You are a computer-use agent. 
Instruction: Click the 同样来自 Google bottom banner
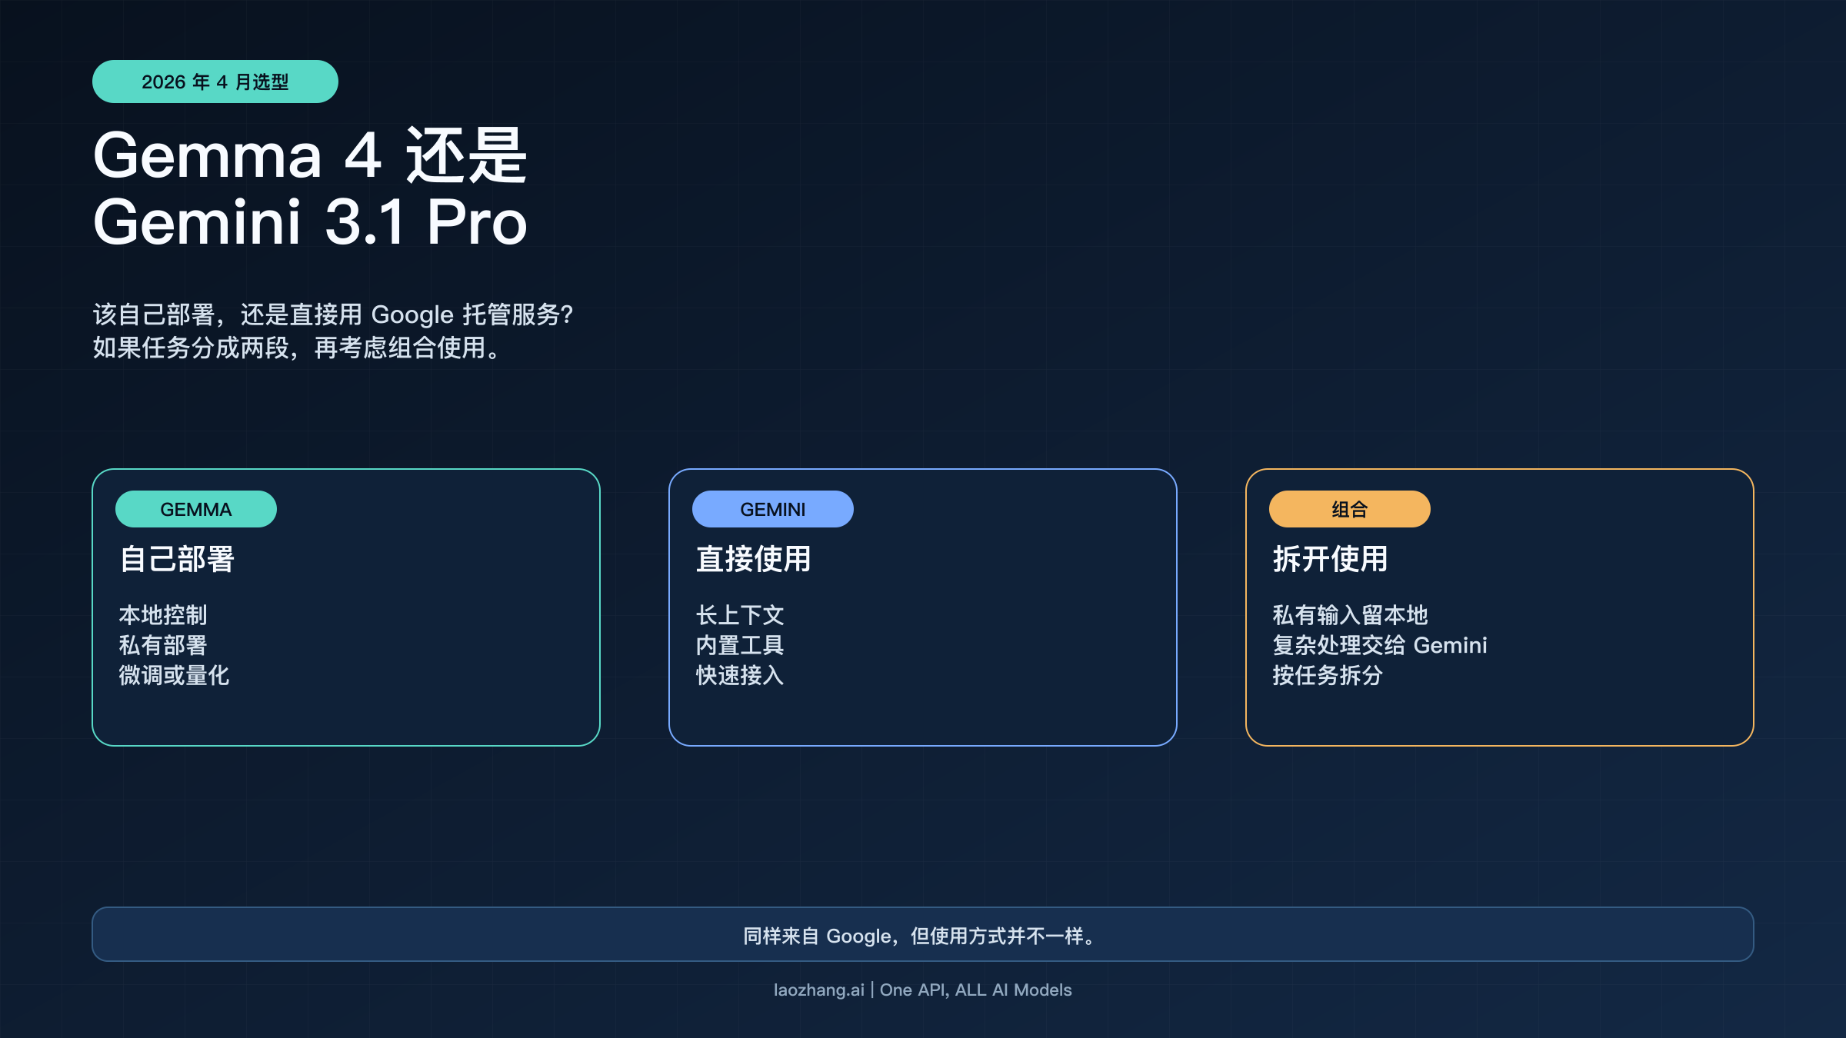[x=922, y=935]
